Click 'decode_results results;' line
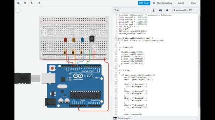The image size is (215, 120). click(x=132, y=33)
